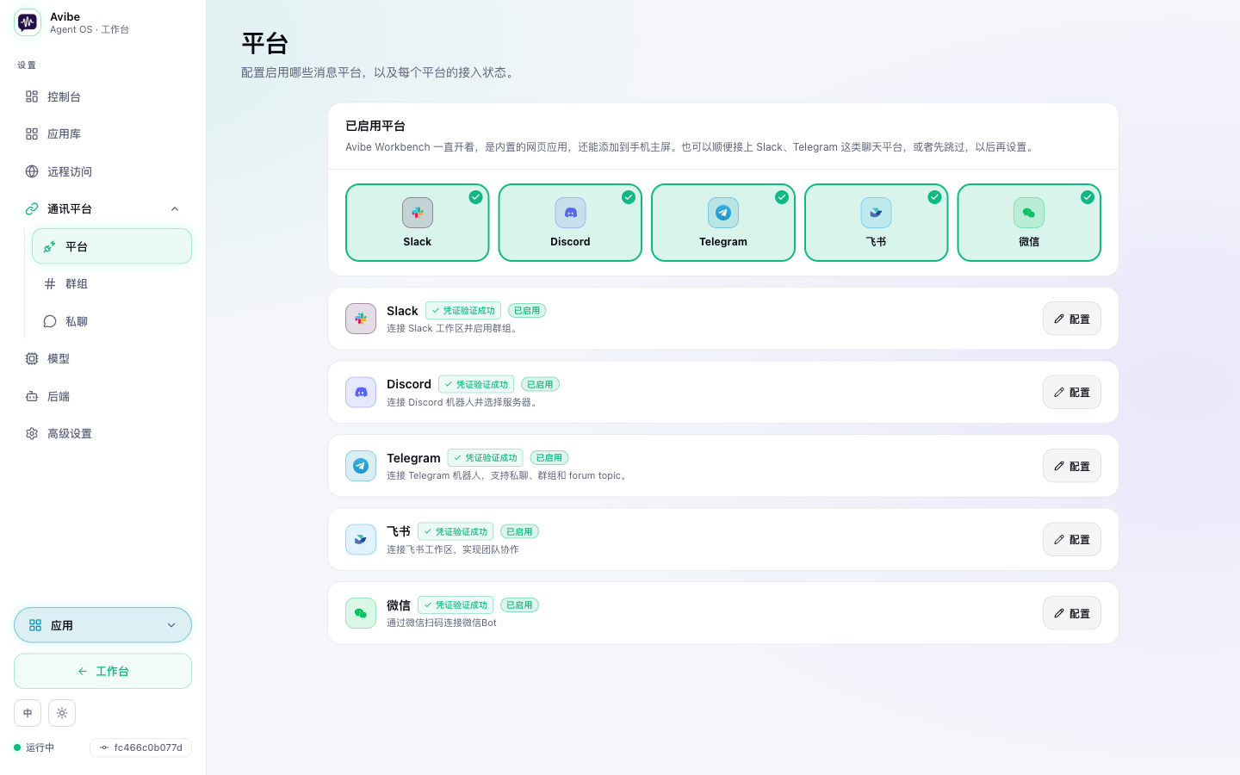Screen dimensions: 1240x775
Task: Click the 平台 page title
Action: tap(265, 44)
